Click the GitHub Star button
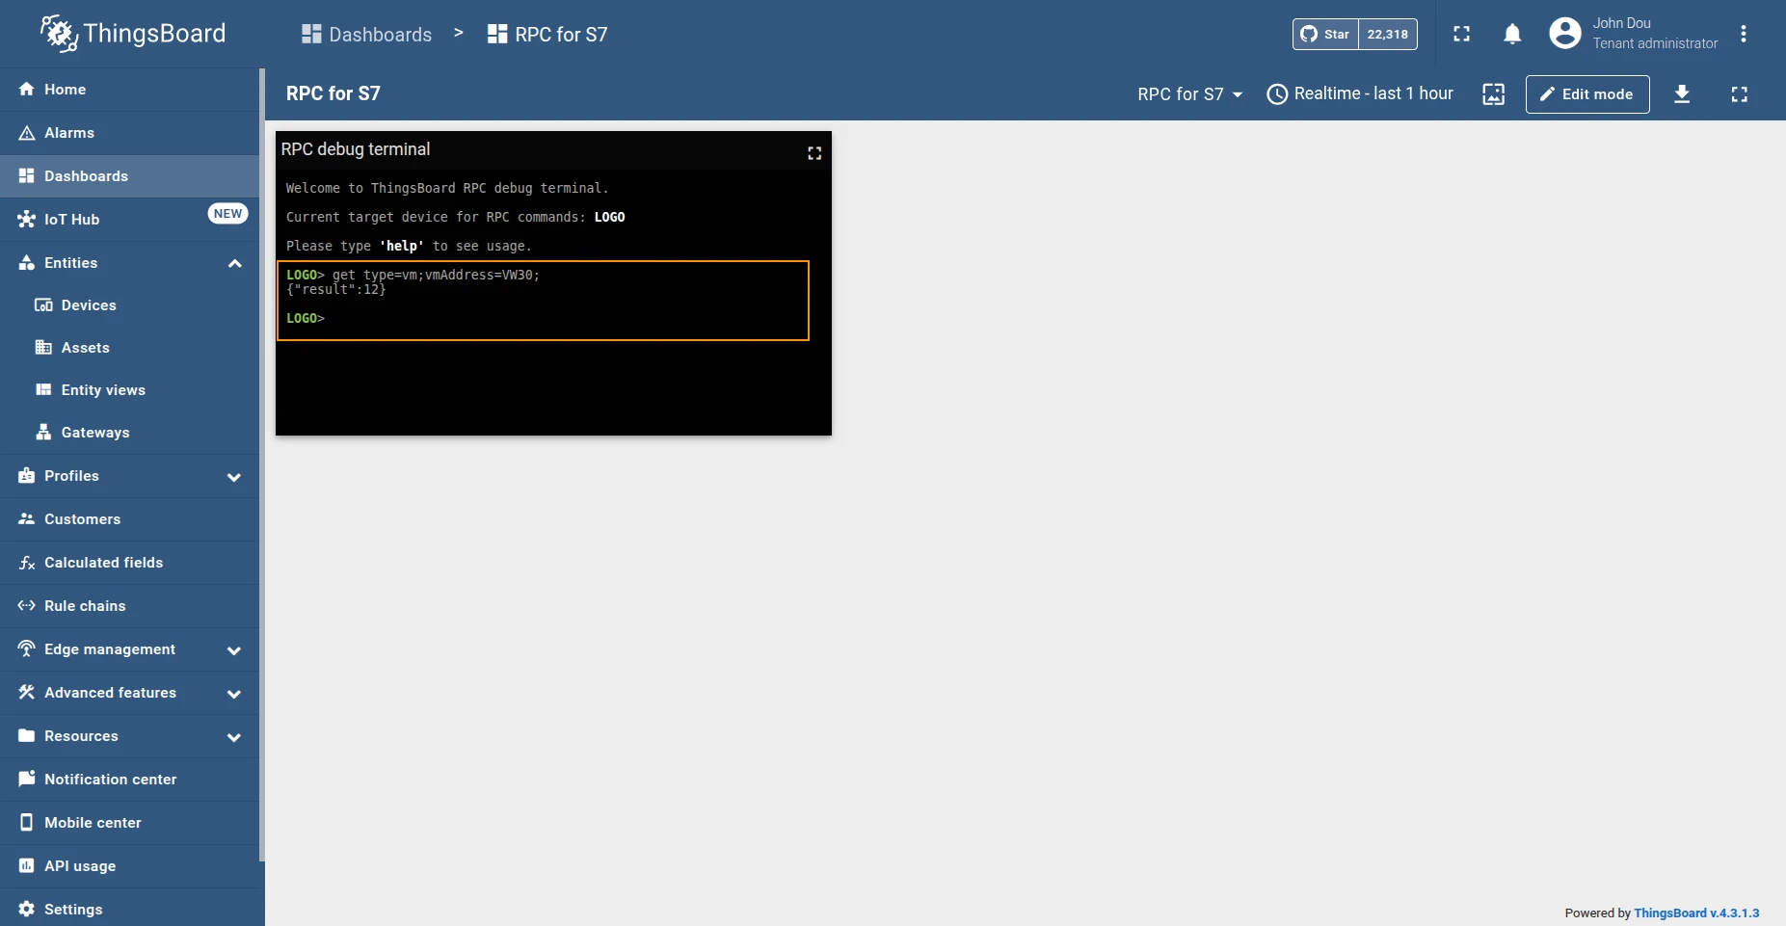This screenshot has height=926, width=1786. point(1325,34)
